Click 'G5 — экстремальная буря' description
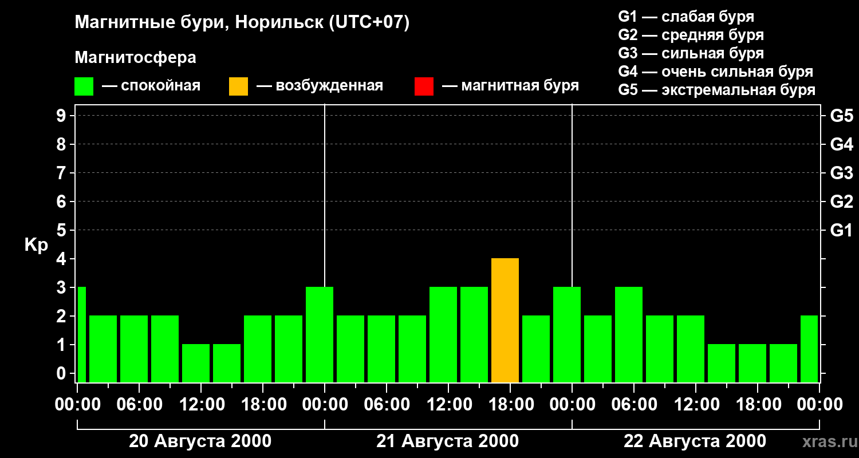 point(717,90)
